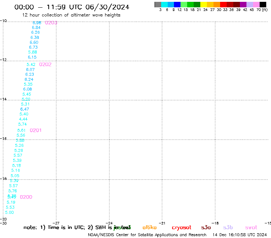Select the altika satellite label
The image size is (271, 238).
(x=149, y=227)
